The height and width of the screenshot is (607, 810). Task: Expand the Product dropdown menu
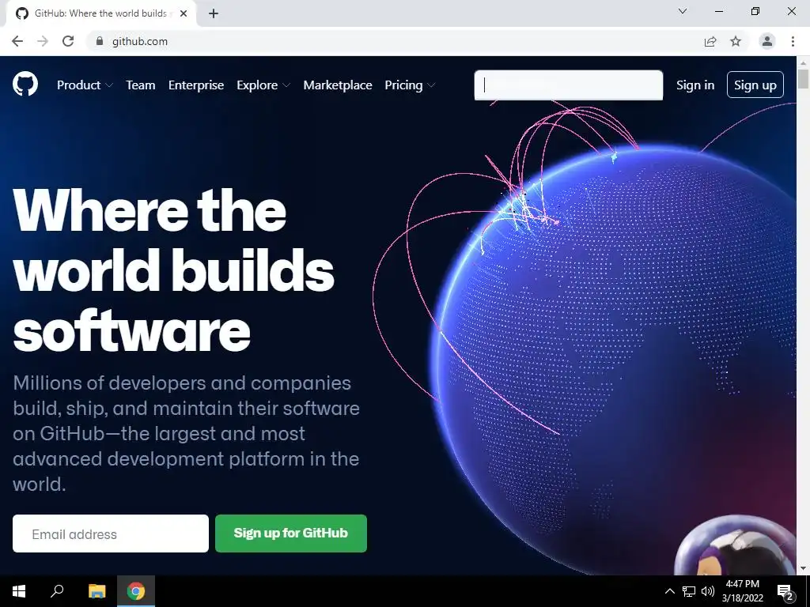coord(85,85)
